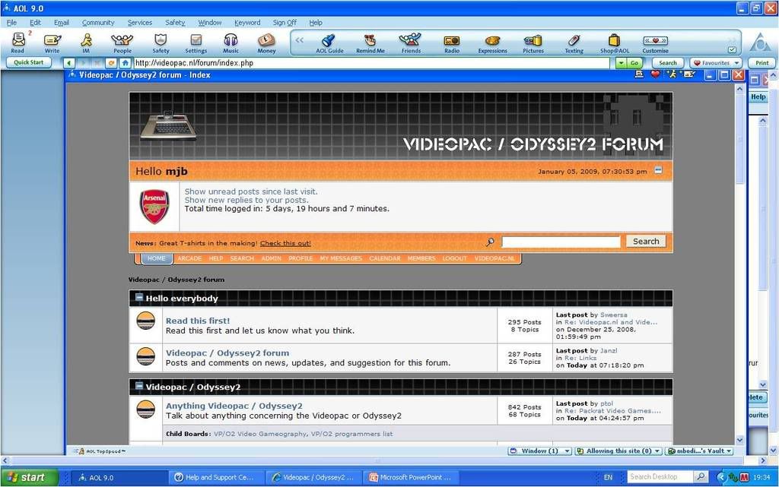Open the Friends toolbar icon
Image resolution: width=779 pixels, height=487 pixels.
[411, 43]
